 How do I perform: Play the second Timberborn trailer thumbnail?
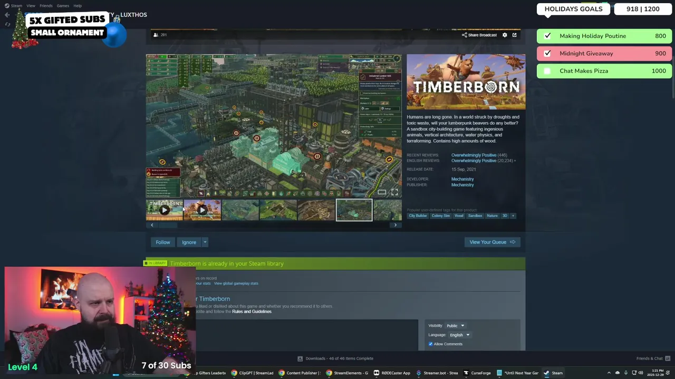[202, 210]
